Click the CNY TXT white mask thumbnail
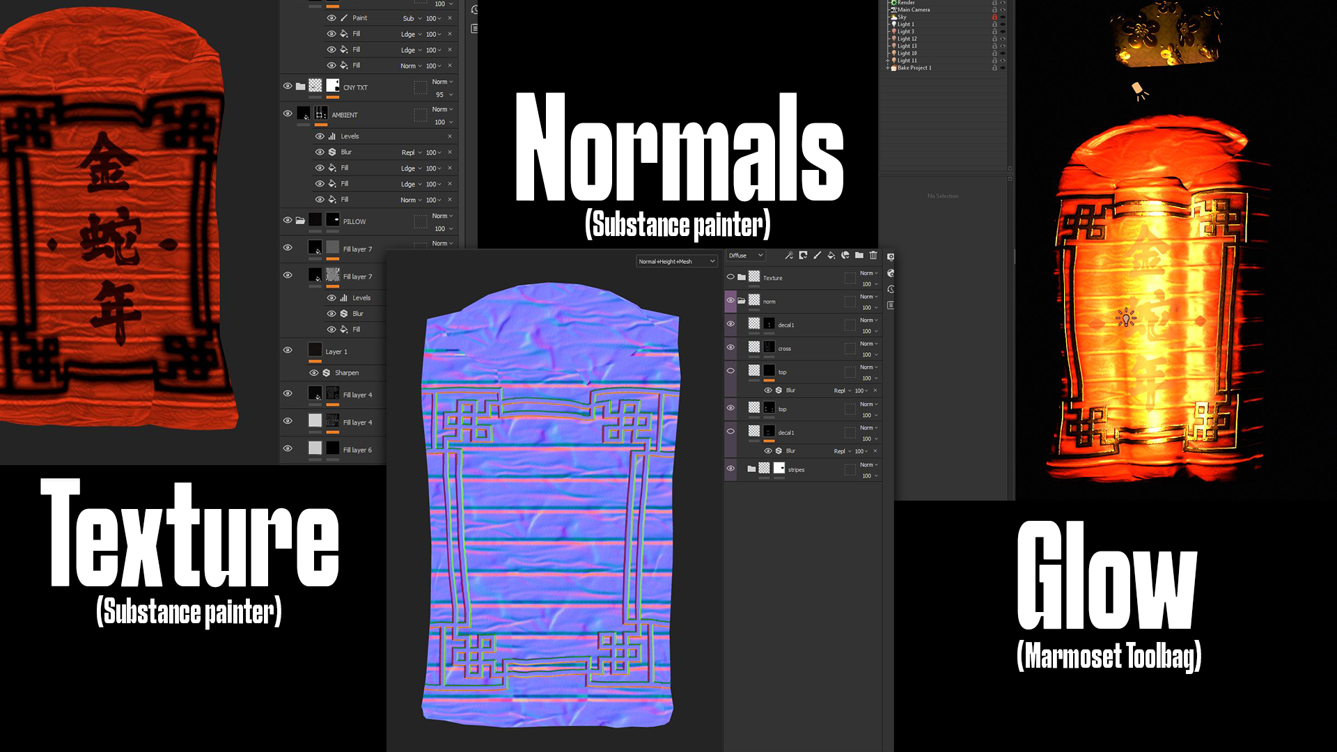This screenshot has width=1337, height=752. click(332, 86)
